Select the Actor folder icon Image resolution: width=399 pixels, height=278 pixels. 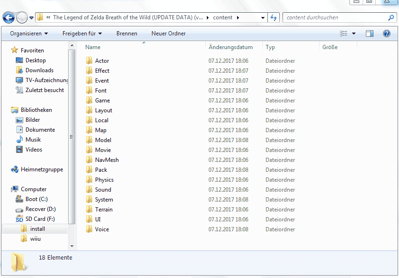(x=89, y=60)
